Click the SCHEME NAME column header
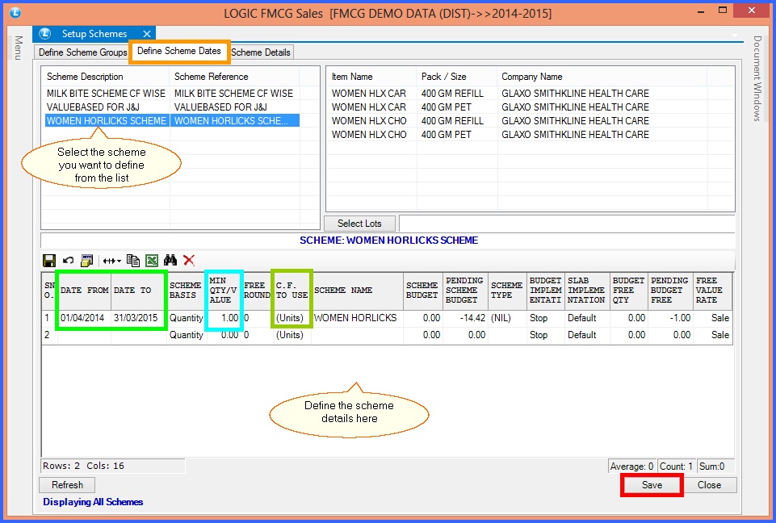This screenshot has height=523, width=776. click(x=357, y=290)
